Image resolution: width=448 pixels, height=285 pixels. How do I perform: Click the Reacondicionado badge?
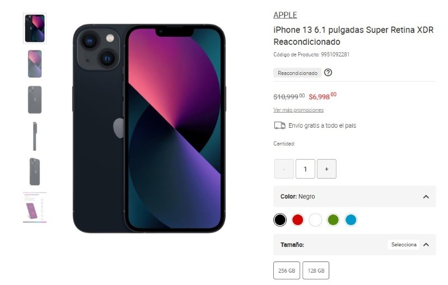[x=297, y=73]
